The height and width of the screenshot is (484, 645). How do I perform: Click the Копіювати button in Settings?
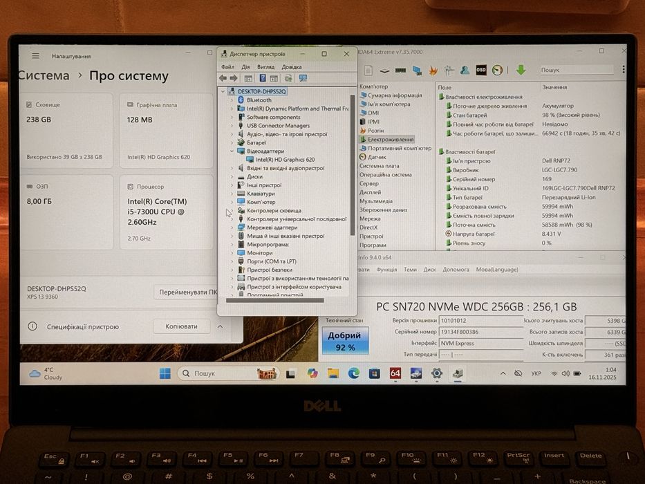coord(181,326)
